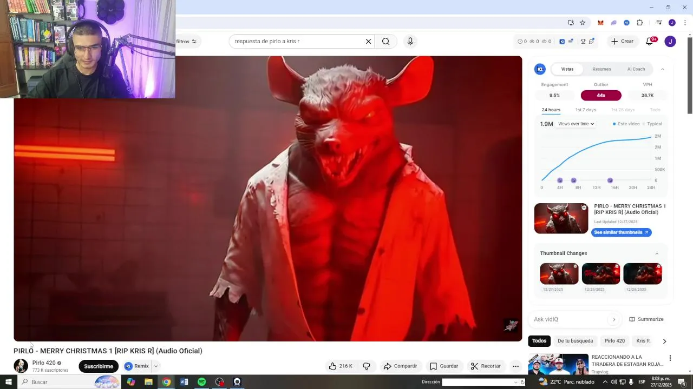Click the Remix button
The height and width of the screenshot is (389, 693).
pyautogui.click(x=137, y=366)
